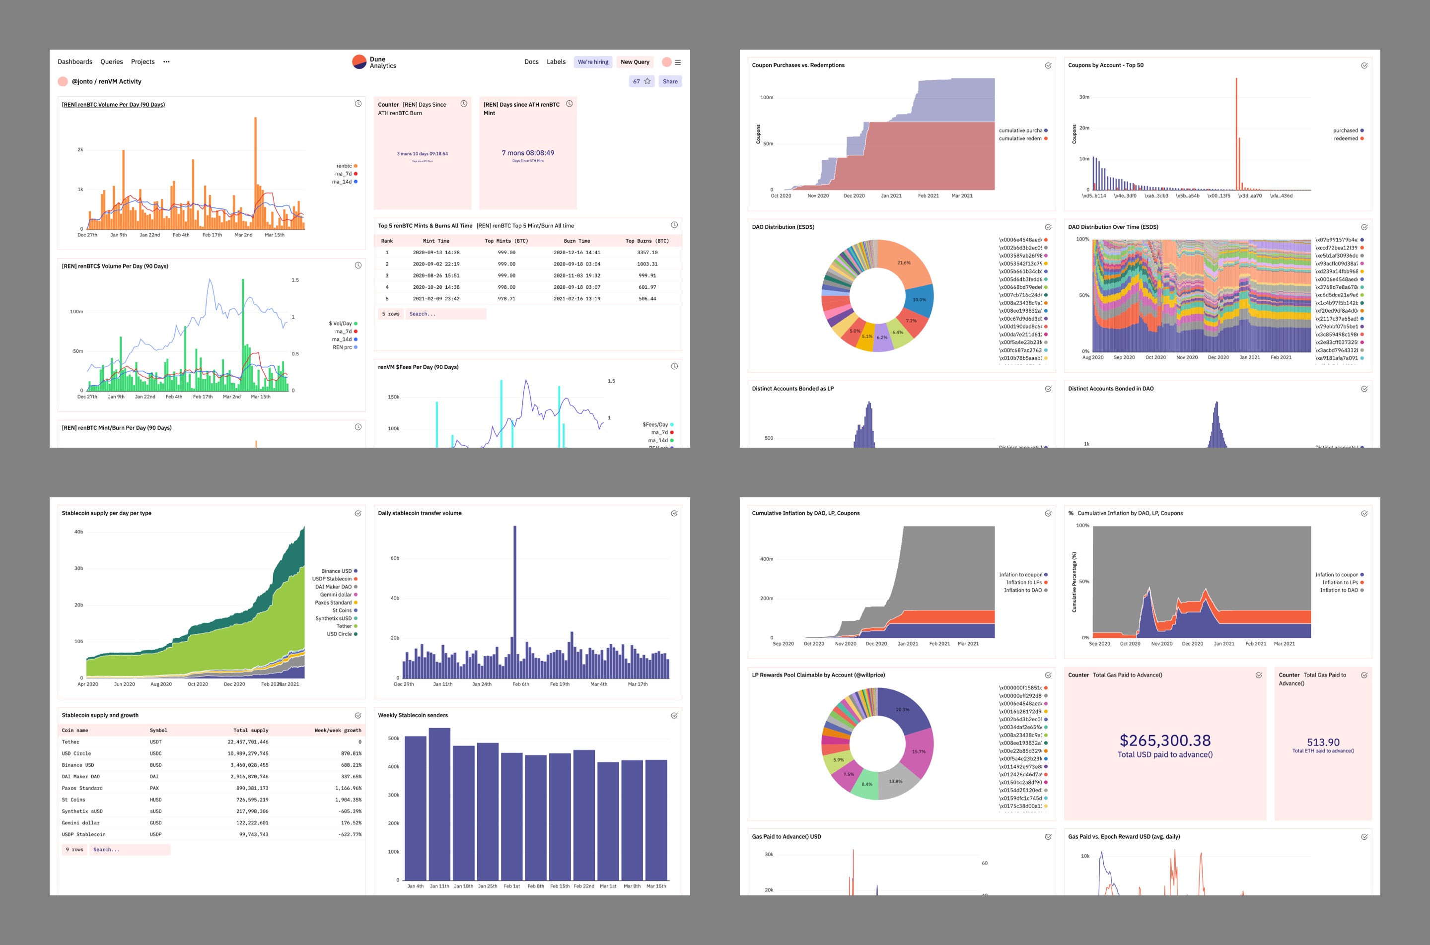Focus Search field under Top 5 renBTC table
The image size is (1430, 945).
pos(445,314)
